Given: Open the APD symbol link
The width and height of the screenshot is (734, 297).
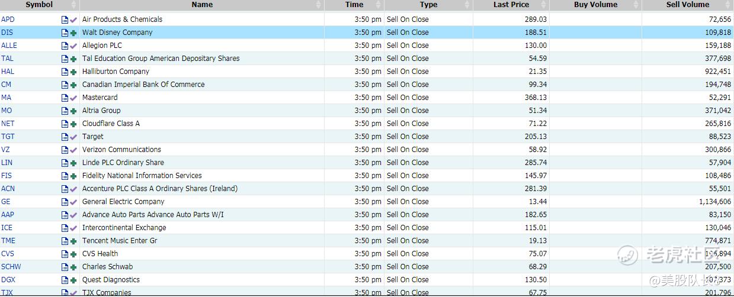Looking at the screenshot, I should click(8, 20).
